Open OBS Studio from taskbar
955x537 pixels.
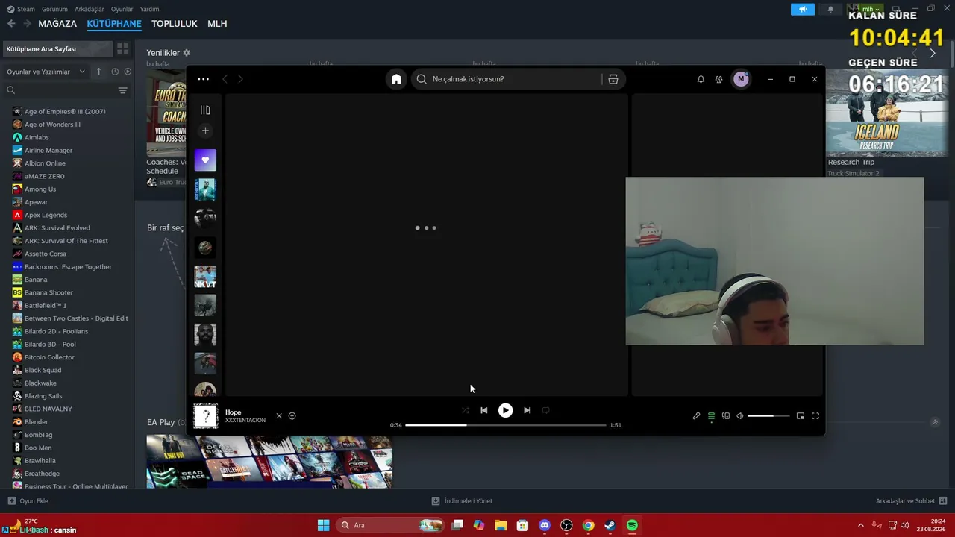coord(566,525)
